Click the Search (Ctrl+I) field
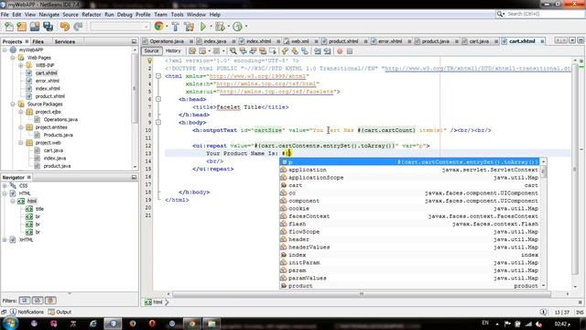The image size is (586, 330). click(540, 14)
